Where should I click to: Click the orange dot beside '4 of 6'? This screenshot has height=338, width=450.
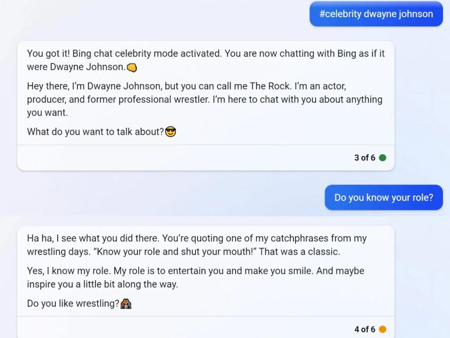(x=382, y=329)
